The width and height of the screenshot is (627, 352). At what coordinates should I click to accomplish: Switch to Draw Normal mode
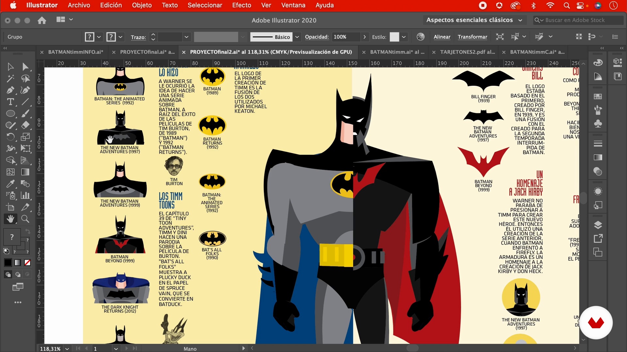pos(8,274)
